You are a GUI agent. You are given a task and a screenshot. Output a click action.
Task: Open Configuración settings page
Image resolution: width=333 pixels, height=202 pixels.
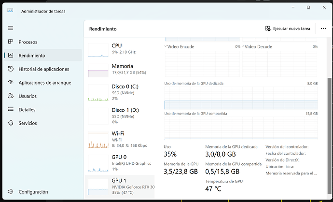coord(43,192)
